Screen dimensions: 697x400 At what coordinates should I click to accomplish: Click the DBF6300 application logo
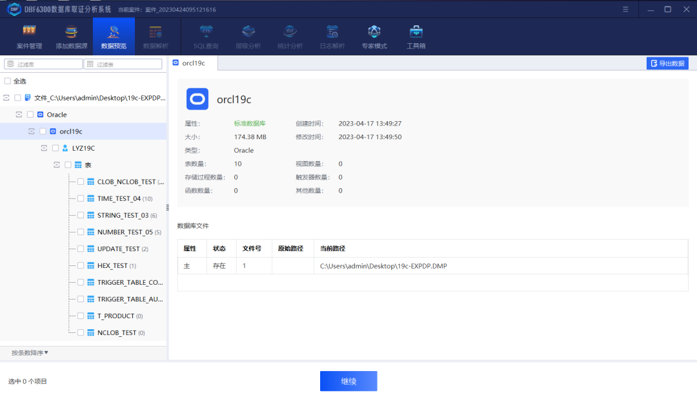tap(14, 9)
